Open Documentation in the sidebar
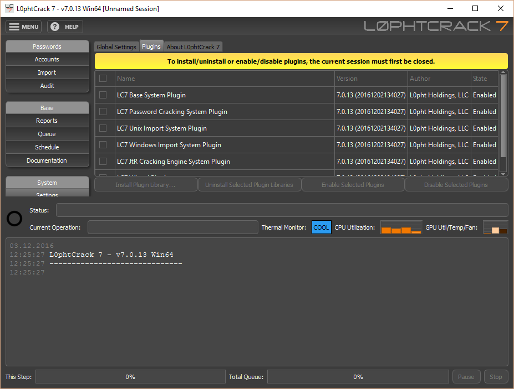This screenshot has height=389, width=514. 47,160
